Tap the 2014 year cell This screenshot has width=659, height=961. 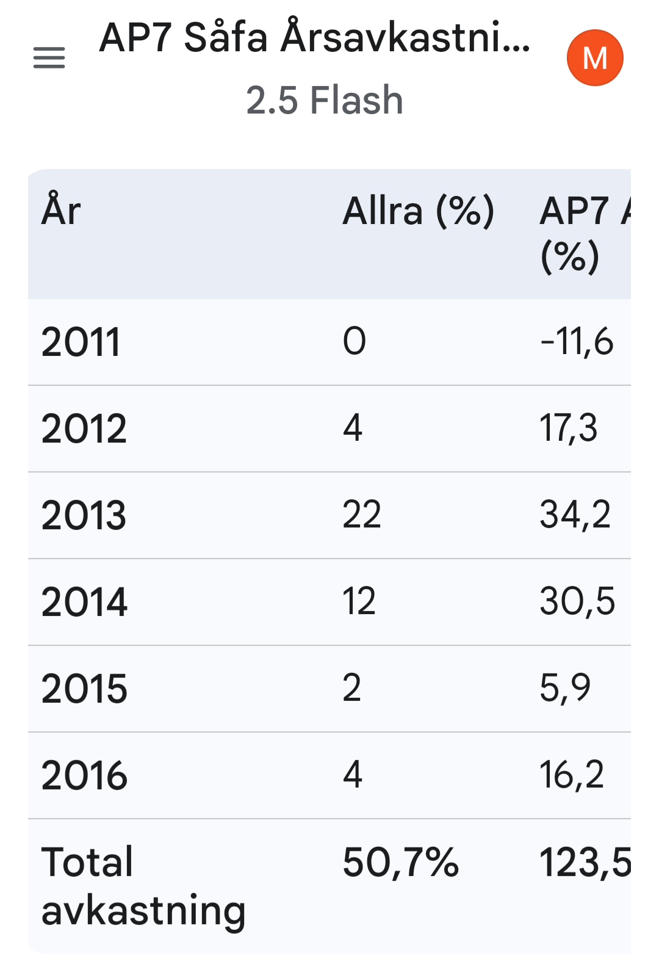(x=84, y=602)
